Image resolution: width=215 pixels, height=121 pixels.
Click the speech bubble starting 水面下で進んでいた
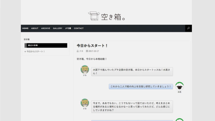[132, 71]
